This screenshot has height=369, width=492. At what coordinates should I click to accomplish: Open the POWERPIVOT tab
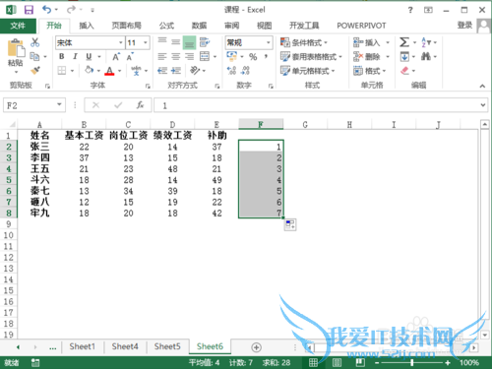click(361, 26)
